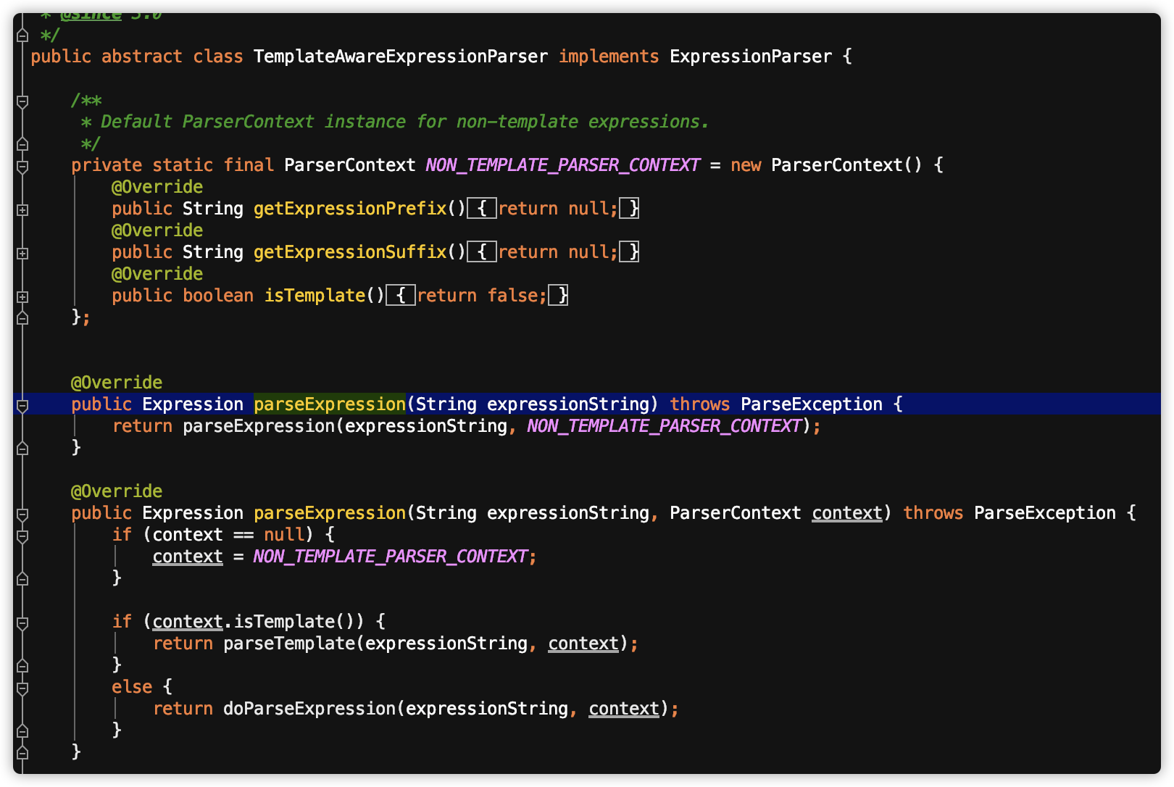Collapse anonymous ParserContext class at private static line
The width and height of the screenshot is (1174, 787).
pyautogui.click(x=22, y=167)
